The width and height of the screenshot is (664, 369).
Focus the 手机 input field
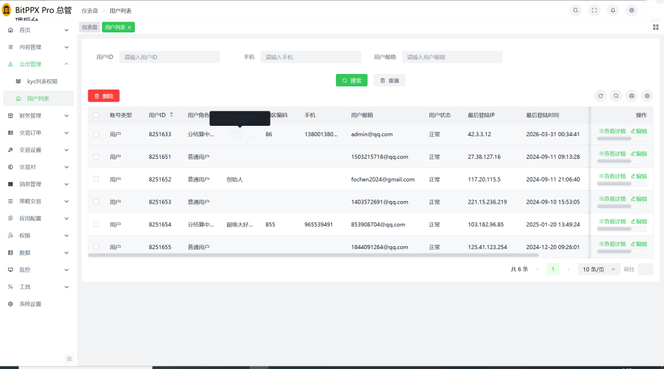(311, 57)
